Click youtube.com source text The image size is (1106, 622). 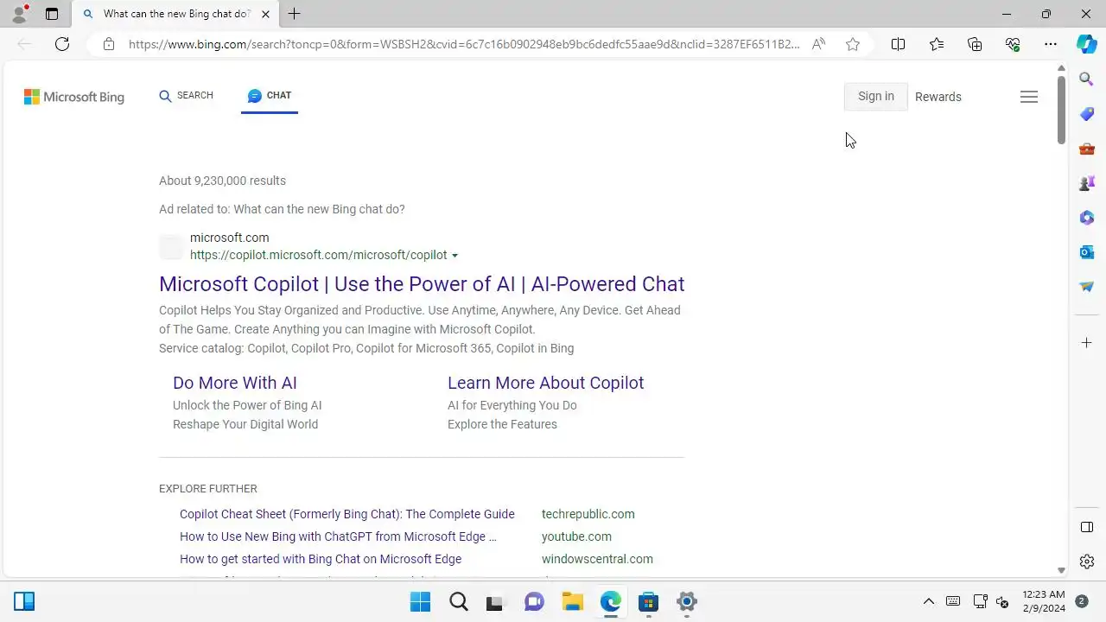(576, 536)
